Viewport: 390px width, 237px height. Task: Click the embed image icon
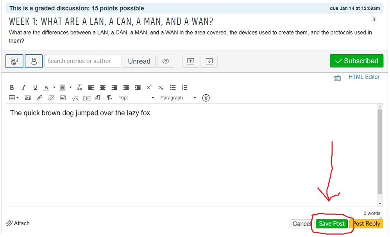coord(63,98)
